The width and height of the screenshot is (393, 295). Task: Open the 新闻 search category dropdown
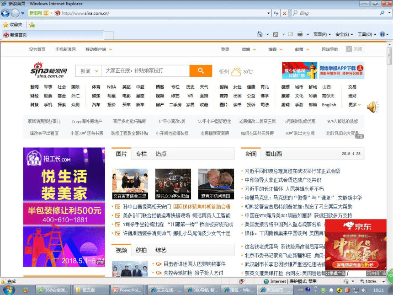pyautogui.click(x=89, y=71)
